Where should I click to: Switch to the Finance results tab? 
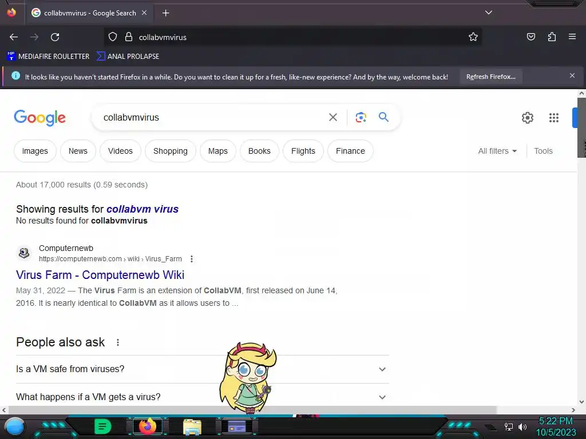(351, 151)
